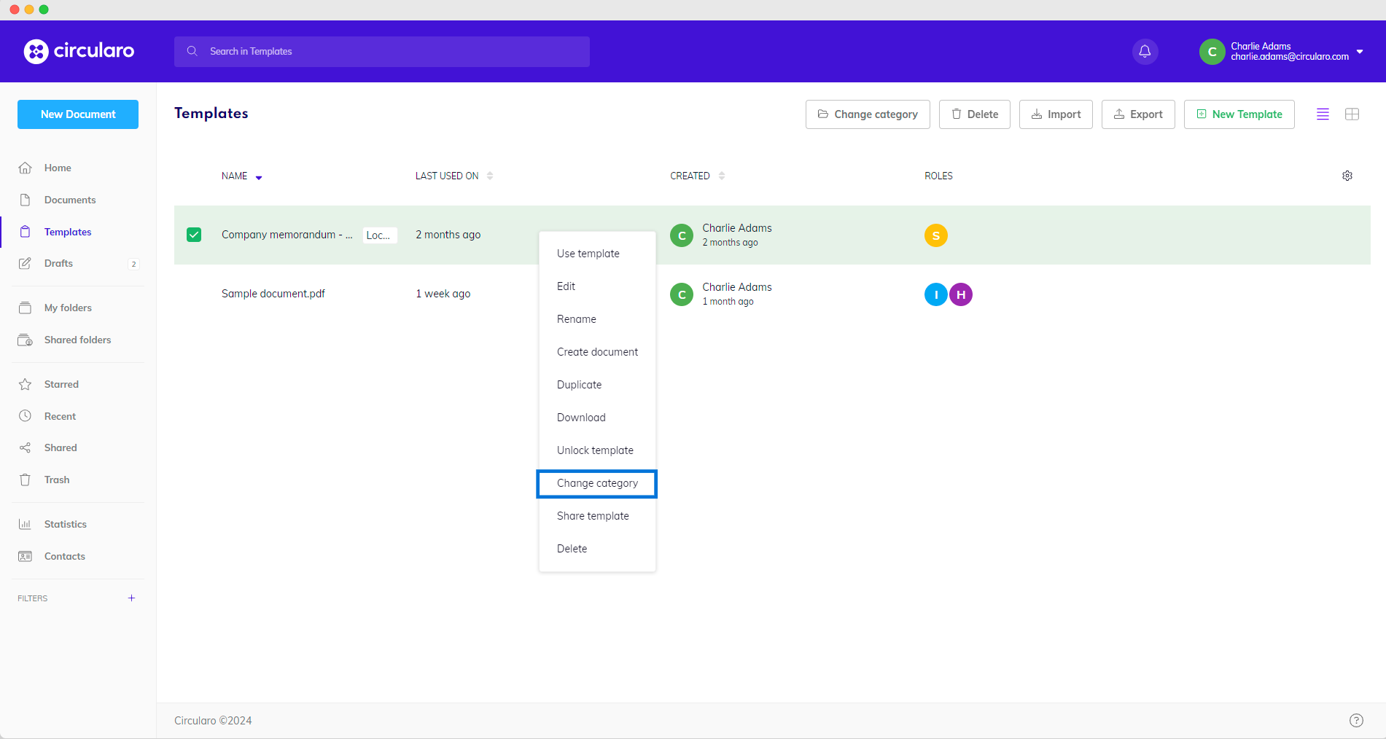Click the yellow S role avatar
The image size is (1386, 739).
pyautogui.click(x=935, y=235)
